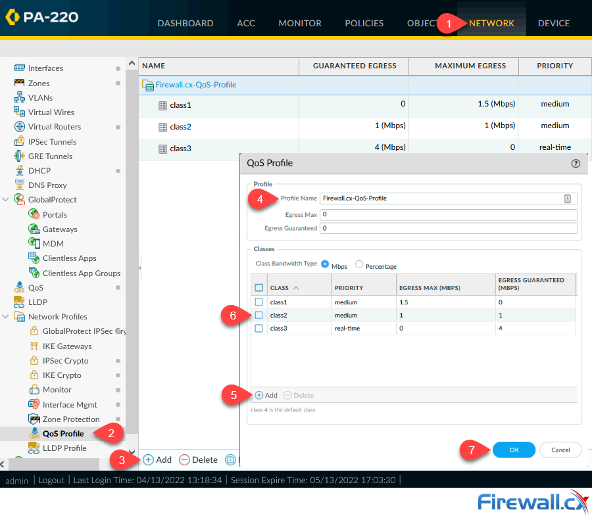Select the MDM icon

tap(34, 243)
